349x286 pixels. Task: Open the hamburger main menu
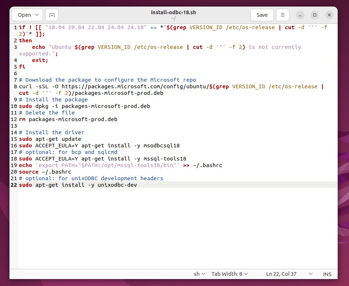(283, 15)
